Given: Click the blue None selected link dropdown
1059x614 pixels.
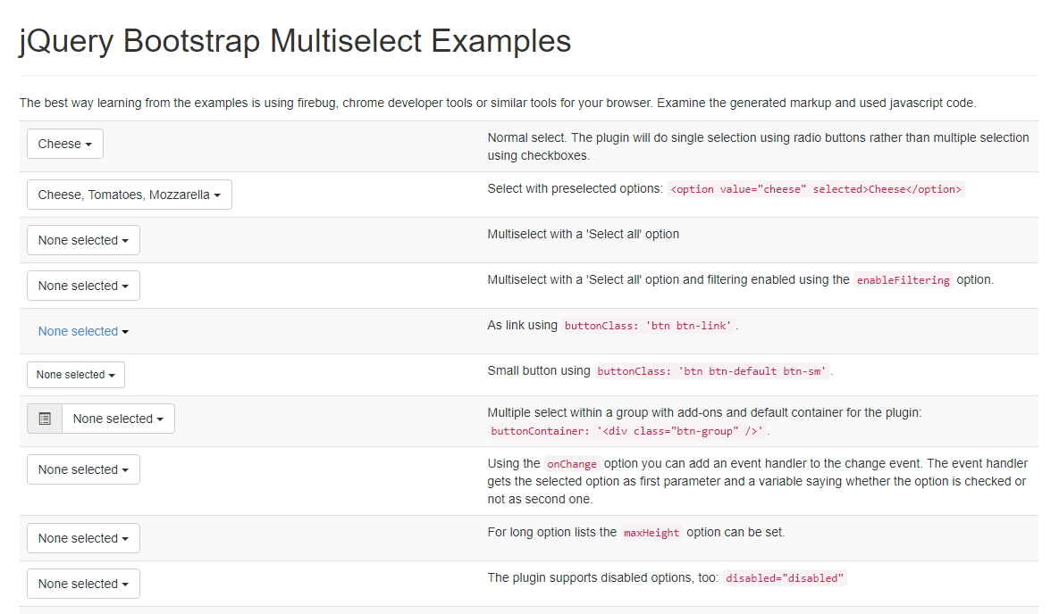Looking at the screenshot, I should click(83, 331).
